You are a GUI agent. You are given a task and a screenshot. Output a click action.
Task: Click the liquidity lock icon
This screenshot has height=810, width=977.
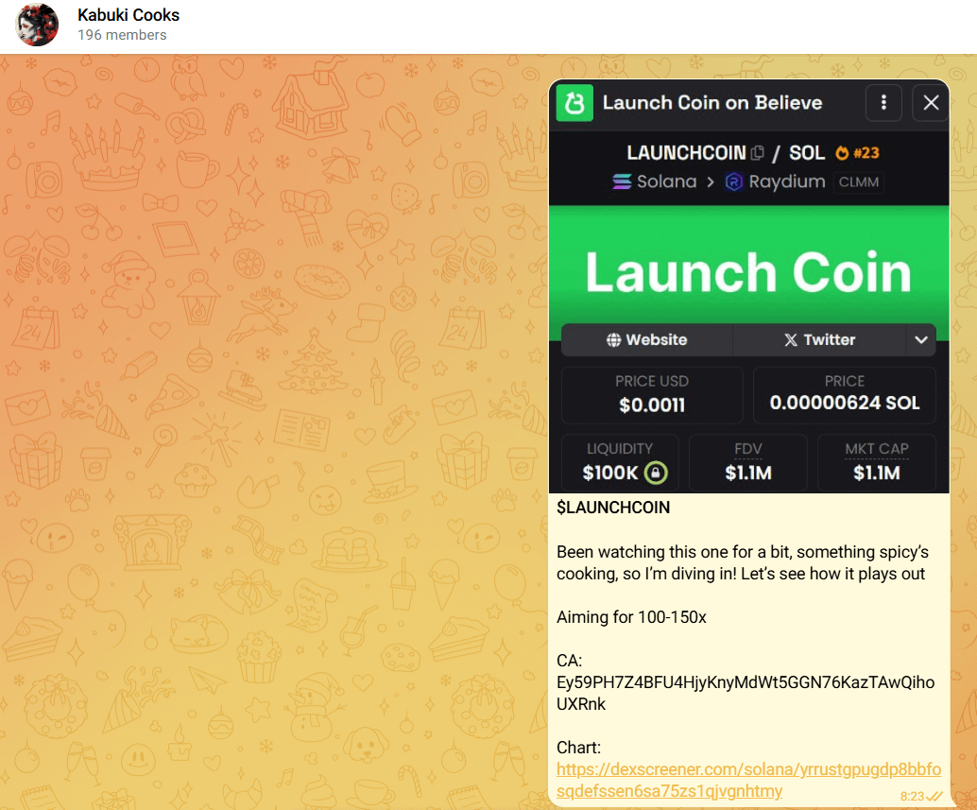coord(656,473)
